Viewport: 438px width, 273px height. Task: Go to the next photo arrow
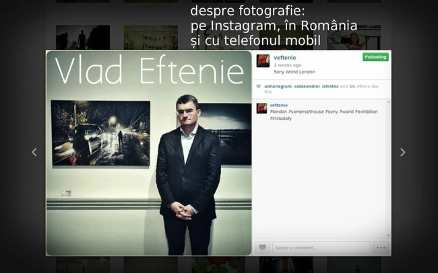[x=402, y=153]
